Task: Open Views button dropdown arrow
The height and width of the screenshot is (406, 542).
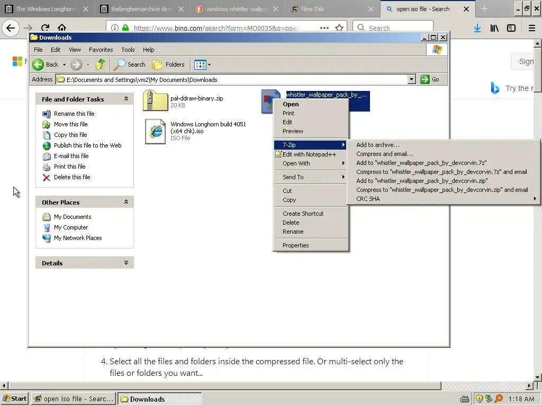Action: coord(209,64)
